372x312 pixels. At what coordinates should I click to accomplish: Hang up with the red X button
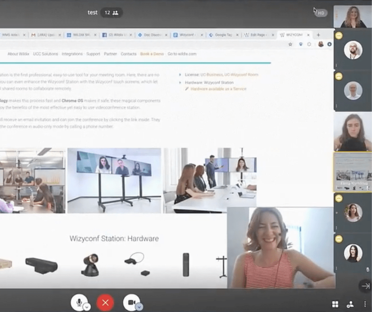click(x=105, y=302)
